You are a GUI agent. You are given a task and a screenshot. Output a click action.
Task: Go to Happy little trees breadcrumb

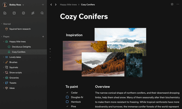coord(69,5)
